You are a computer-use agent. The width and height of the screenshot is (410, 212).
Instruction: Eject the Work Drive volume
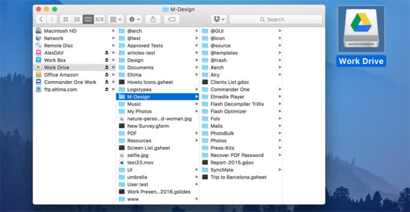click(107, 67)
